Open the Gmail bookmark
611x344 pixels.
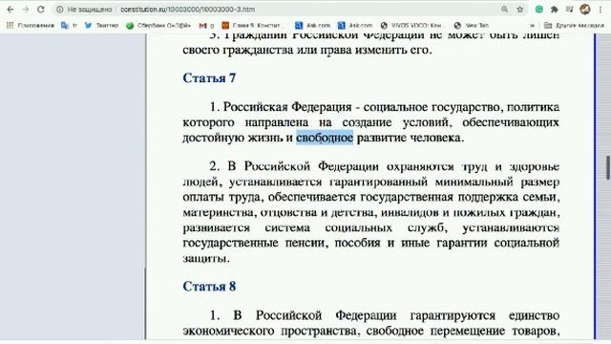click(x=206, y=26)
